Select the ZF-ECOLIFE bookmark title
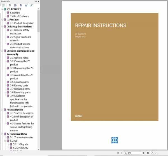The image size is (168, 156). [14, 9]
